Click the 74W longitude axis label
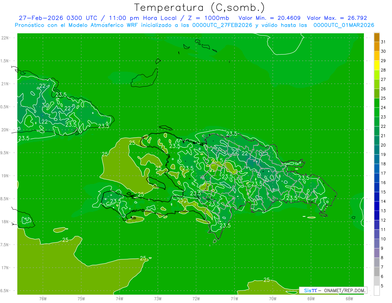 (120, 298)
